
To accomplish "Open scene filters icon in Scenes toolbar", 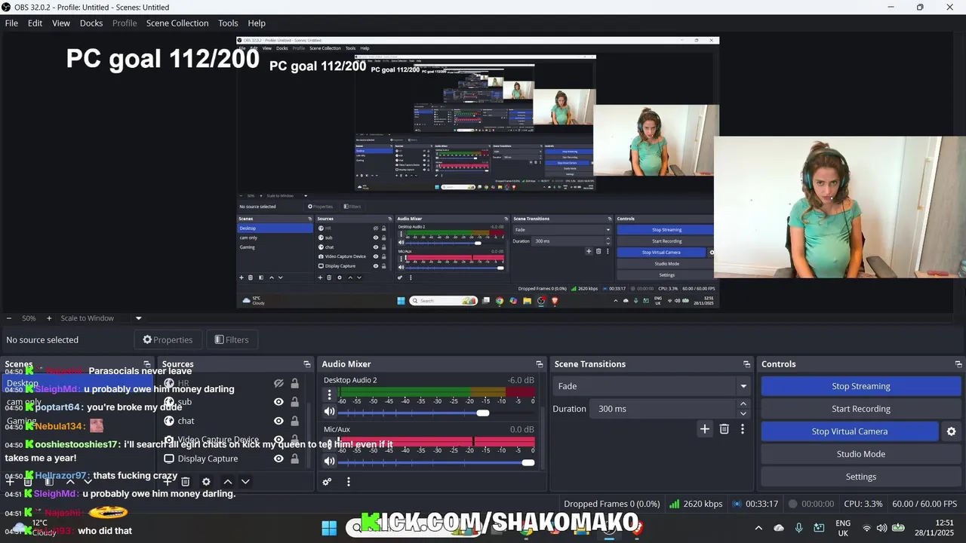I will (48, 481).
